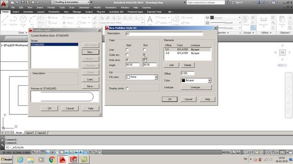Click the Measure tool in Utilities panel
Screen dimensions: 293x164
click(x=264, y=20)
